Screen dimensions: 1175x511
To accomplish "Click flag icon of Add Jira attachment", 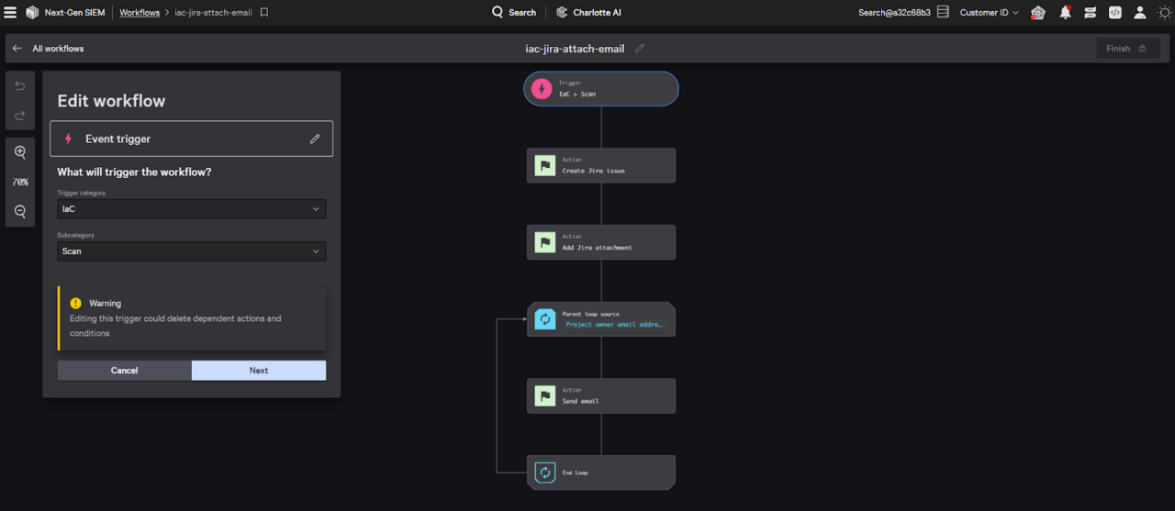I will [x=545, y=242].
